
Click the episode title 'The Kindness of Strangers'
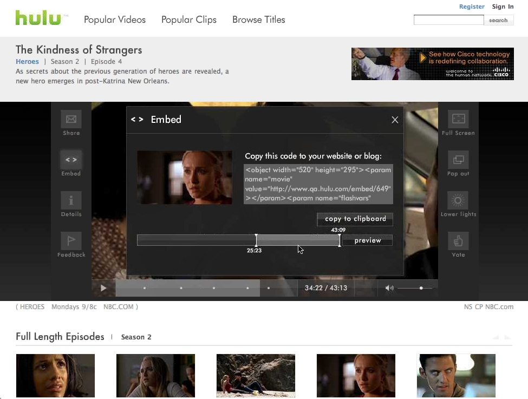click(x=79, y=50)
